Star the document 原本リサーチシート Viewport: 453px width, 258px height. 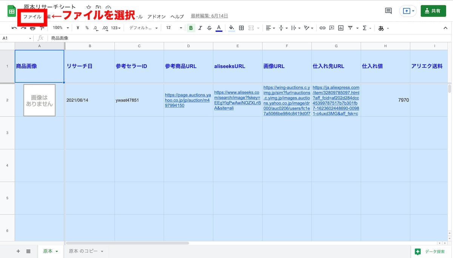[x=88, y=7]
